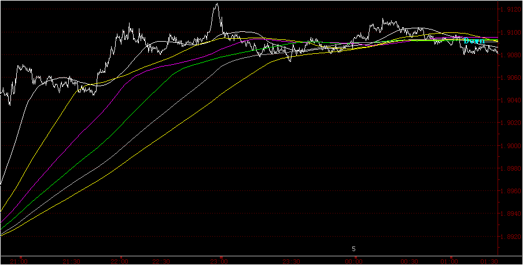Select the 01:00 time axis label
Viewport: 523px width, 265px height.
[451, 262]
